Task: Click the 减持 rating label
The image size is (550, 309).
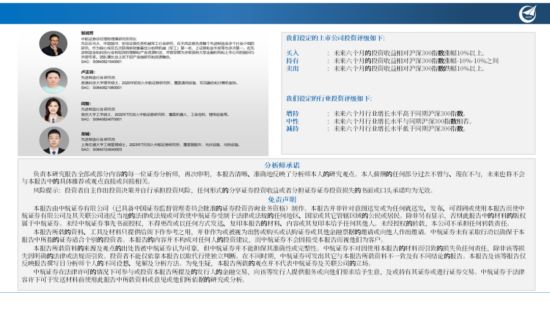Action: 292,129
